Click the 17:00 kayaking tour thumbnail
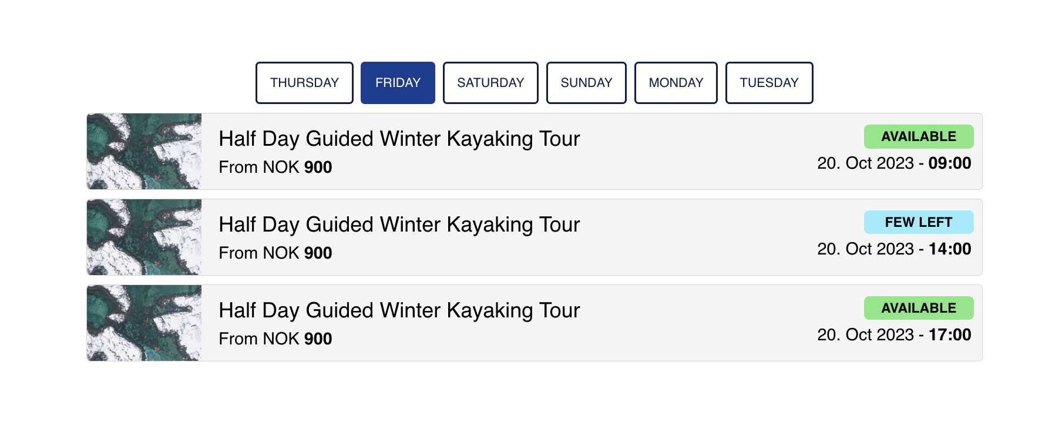The height and width of the screenshot is (422, 1062). click(144, 323)
